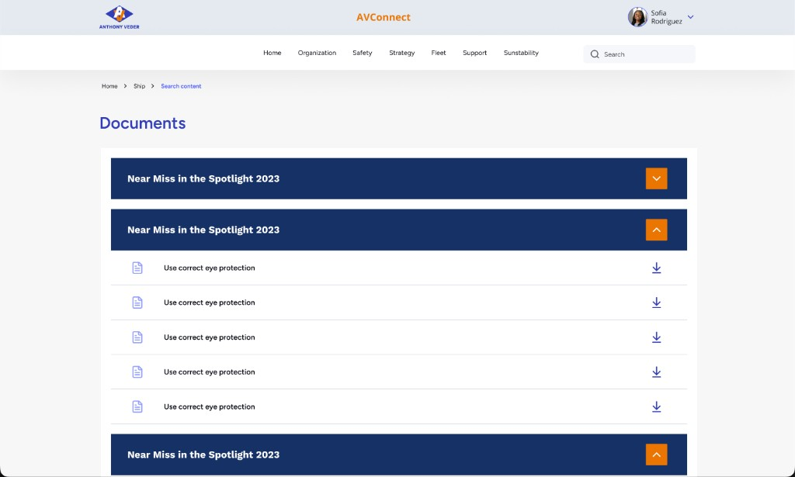Collapse the second Near Miss section
The width and height of the screenshot is (795, 477).
coord(656,230)
